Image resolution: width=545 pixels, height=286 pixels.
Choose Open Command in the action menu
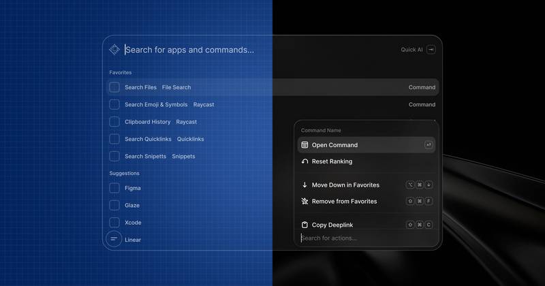[367, 145]
